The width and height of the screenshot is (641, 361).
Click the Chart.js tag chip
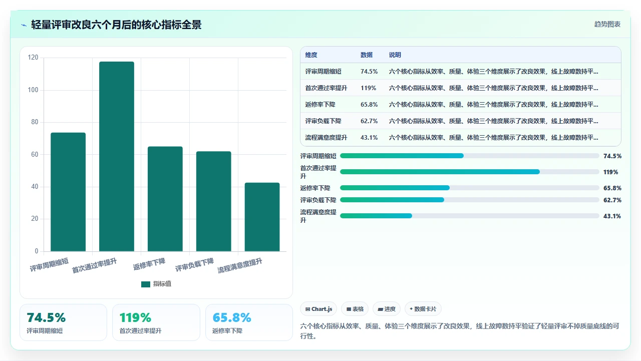click(318, 309)
